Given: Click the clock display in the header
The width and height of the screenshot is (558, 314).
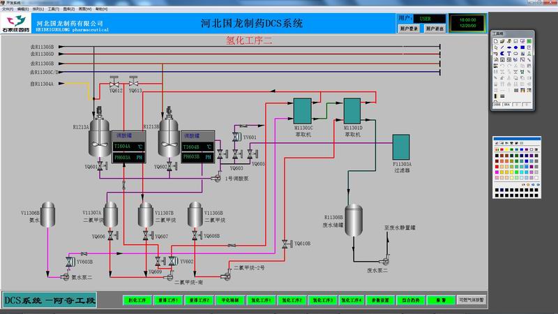Looking at the screenshot, I should (x=467, y=23).
